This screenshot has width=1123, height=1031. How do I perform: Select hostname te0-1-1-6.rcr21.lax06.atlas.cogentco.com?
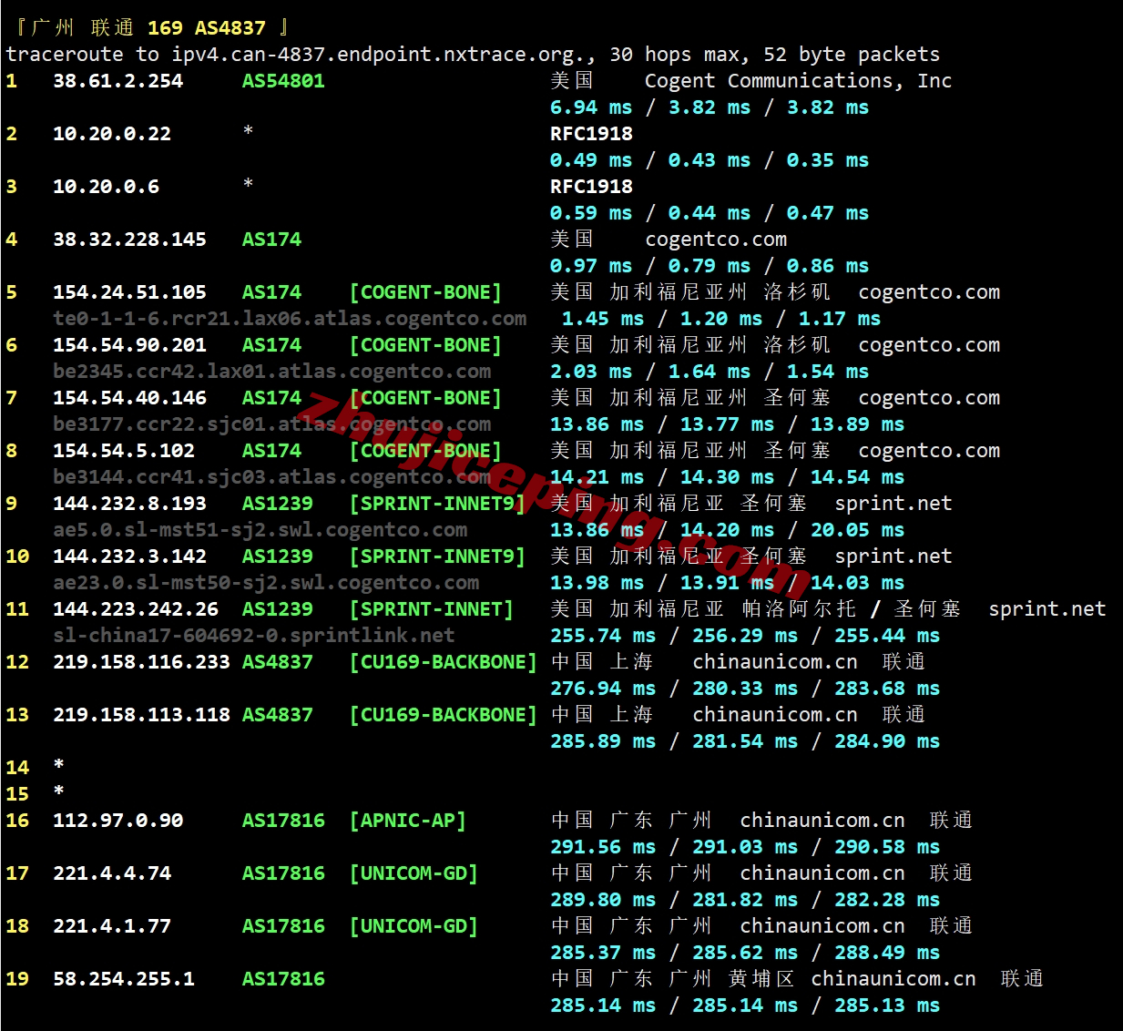tap(290, 319)
